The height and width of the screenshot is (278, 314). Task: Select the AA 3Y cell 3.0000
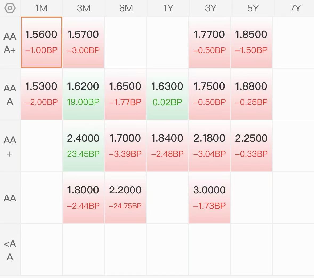(x=210, y=197)
